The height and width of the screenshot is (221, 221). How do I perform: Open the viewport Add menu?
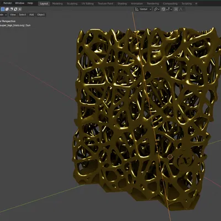click(31, 14)
